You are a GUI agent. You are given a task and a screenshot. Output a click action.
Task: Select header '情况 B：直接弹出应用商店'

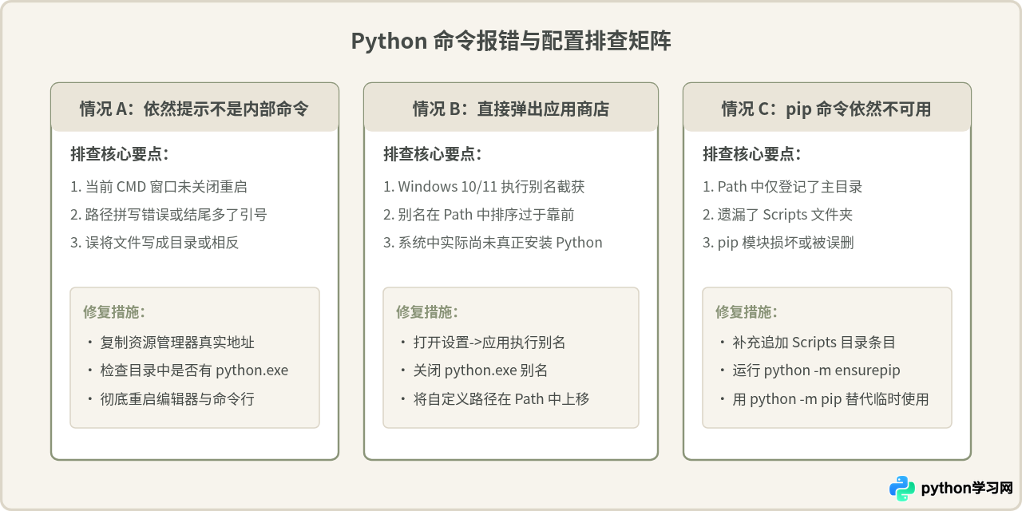coord(511,109)
